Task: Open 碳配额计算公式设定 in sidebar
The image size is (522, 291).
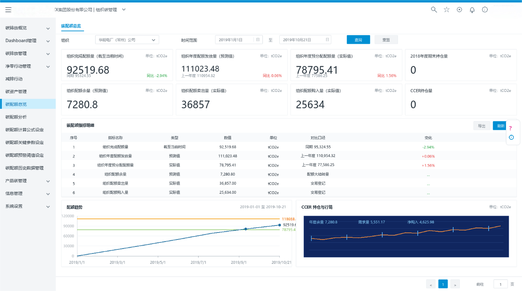Action: coord(28,130)
